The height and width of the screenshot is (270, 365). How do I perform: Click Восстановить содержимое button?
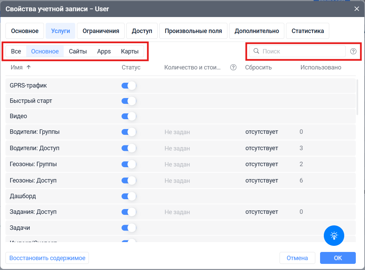(47, 258)
